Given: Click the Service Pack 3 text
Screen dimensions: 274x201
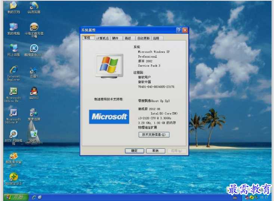Looking at the screenshot, I should pos(149,66).
